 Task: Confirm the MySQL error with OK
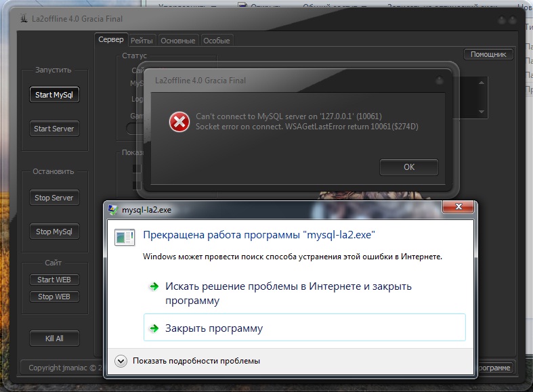[409, 167]
